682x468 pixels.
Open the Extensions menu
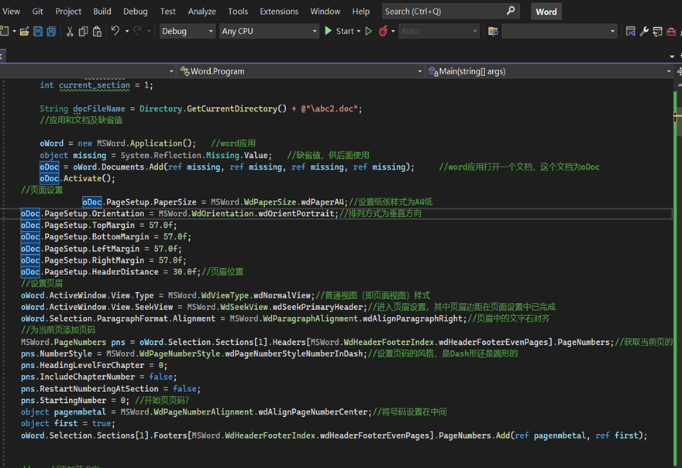click(x=279, y=12)
